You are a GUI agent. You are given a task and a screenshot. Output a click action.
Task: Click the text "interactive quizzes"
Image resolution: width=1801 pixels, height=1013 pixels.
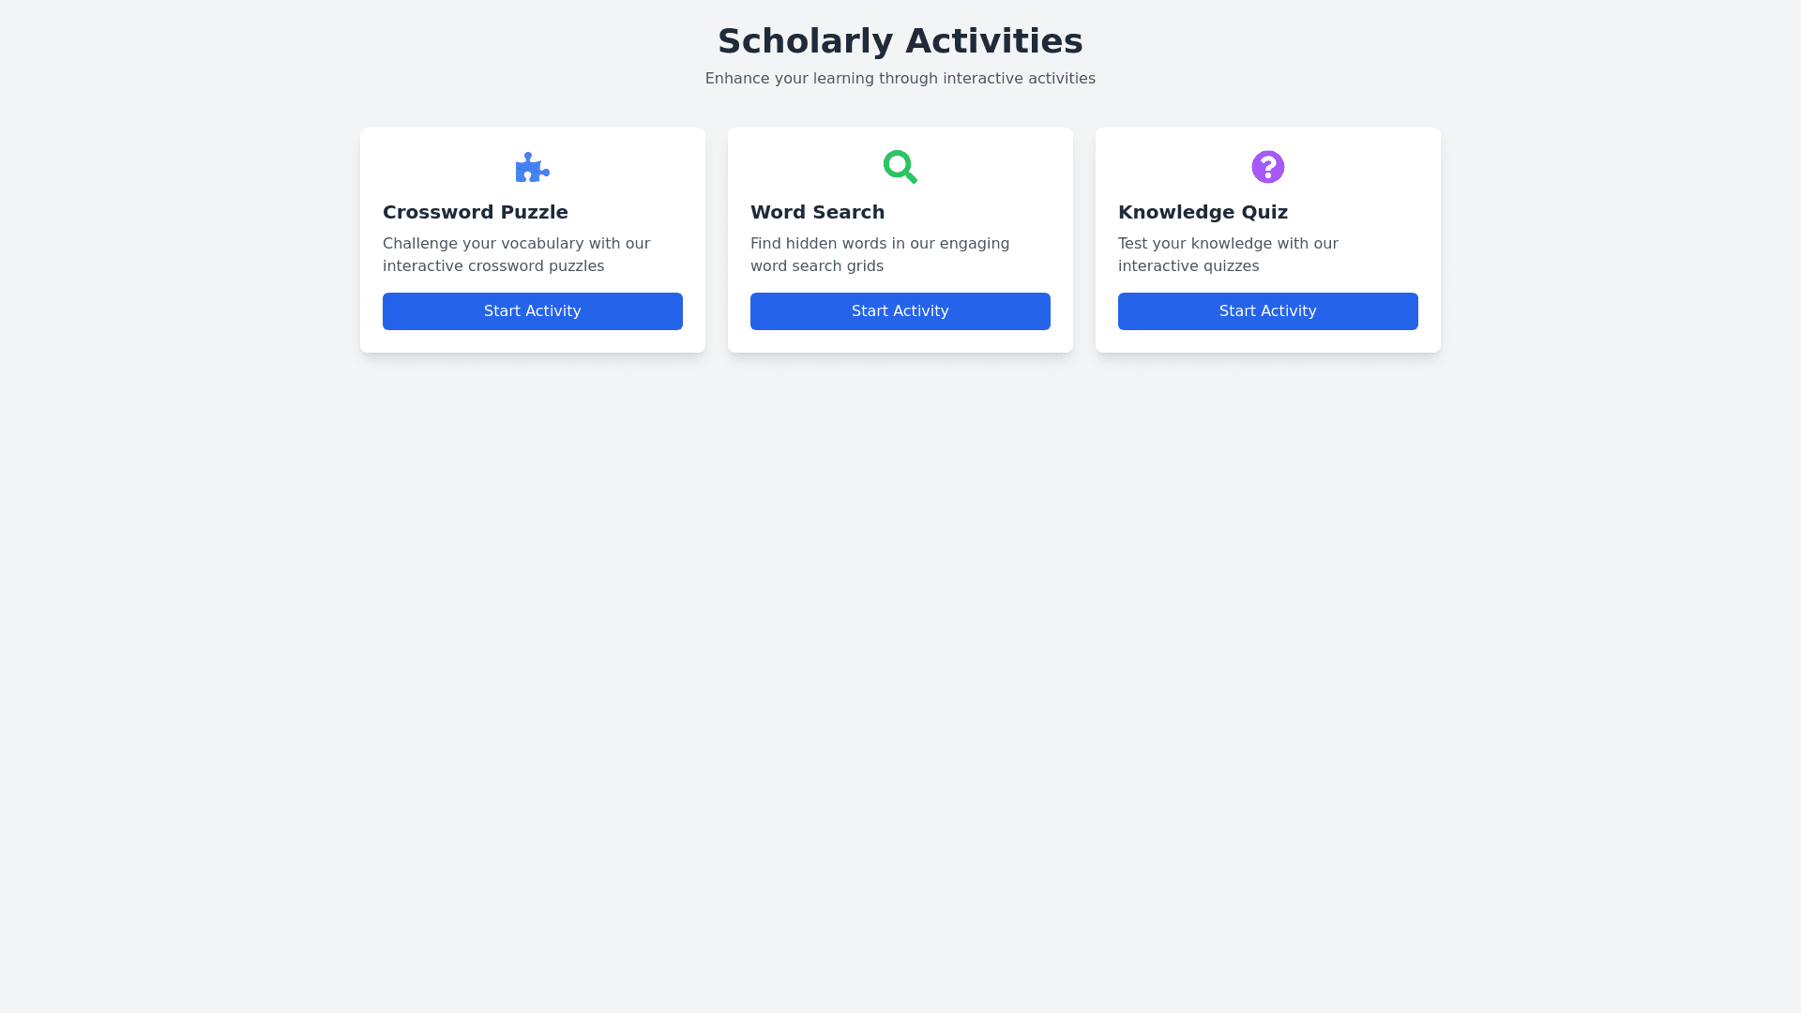pyautogui.click(x=1188, y=266)
